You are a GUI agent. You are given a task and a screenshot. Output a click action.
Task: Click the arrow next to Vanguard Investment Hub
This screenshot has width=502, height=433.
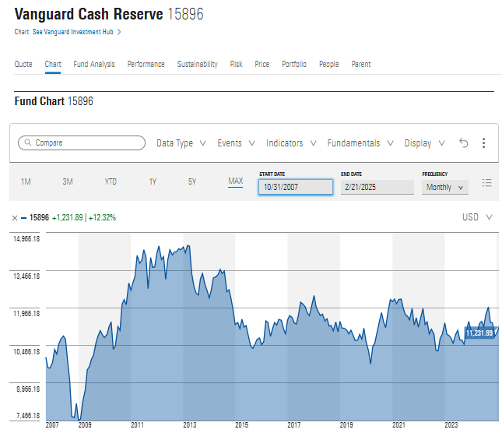(119, 32)
